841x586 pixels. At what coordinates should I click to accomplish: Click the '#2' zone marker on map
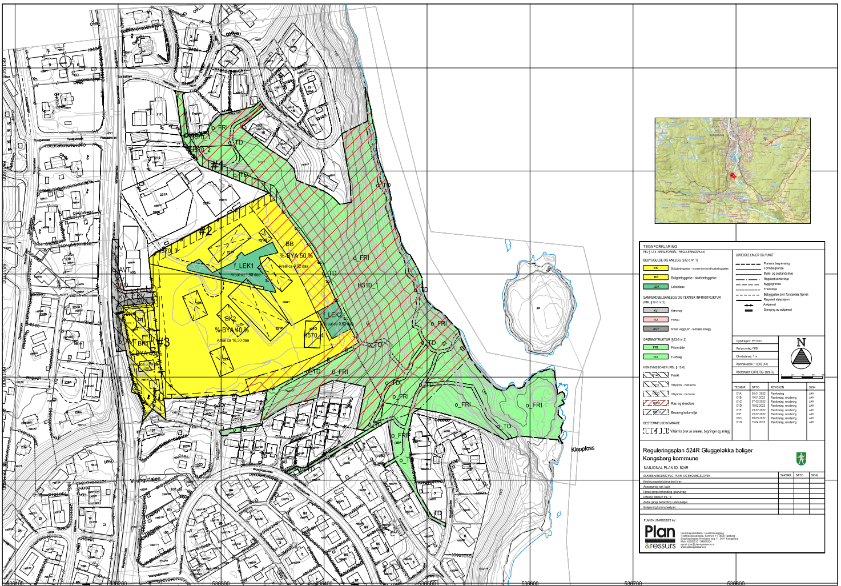pos(205,231)
